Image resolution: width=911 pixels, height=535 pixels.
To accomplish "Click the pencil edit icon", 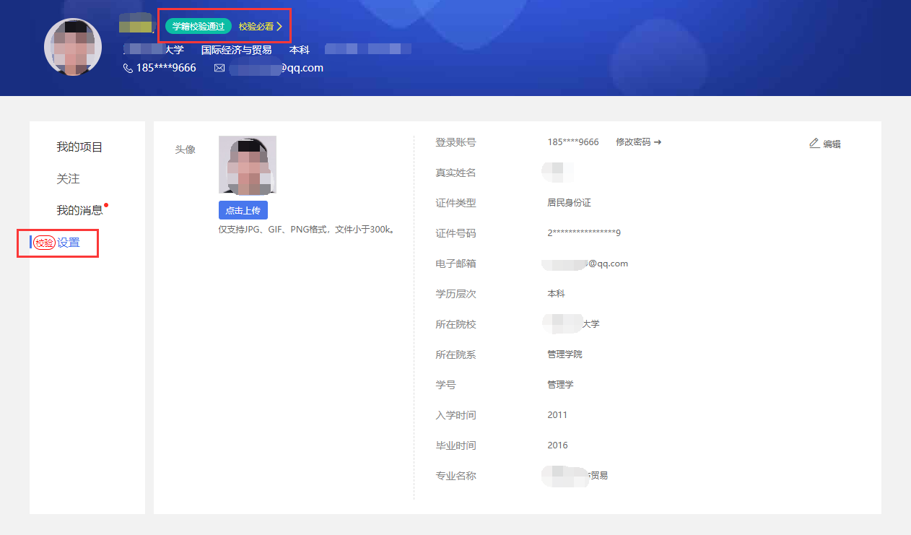I will click(x=814, y=144).
